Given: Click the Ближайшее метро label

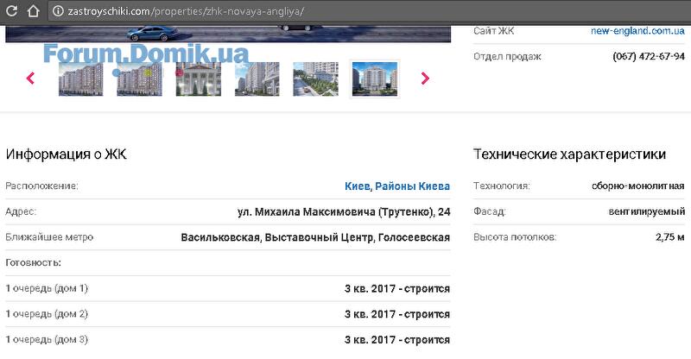Looking at the screenshot, I should pyautogui.click(x=49, y=237).
